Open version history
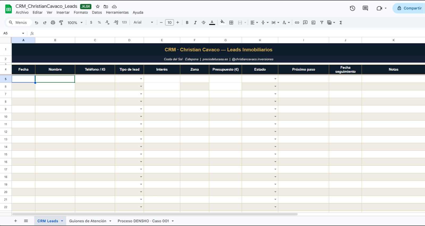Screen dimensions: 425x226 point(352,8)
